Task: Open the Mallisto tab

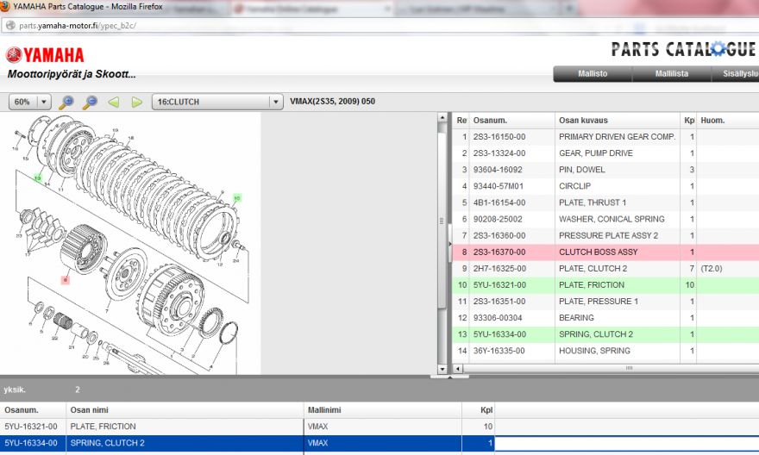Action: pos(592,74)
